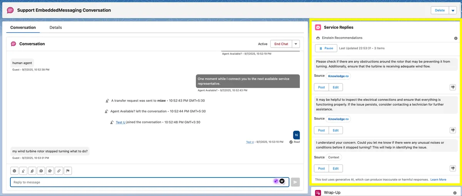The image size is (462, 196).
Task: Open the dropdown next to End Chat
Action: point(296,44)
